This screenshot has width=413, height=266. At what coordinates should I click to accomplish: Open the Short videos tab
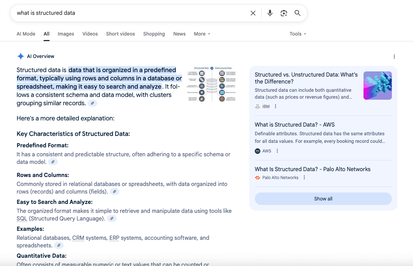[120, 34]
